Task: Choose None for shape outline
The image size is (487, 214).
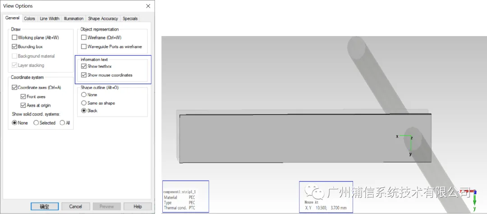Action: click(x=83, y=95)
